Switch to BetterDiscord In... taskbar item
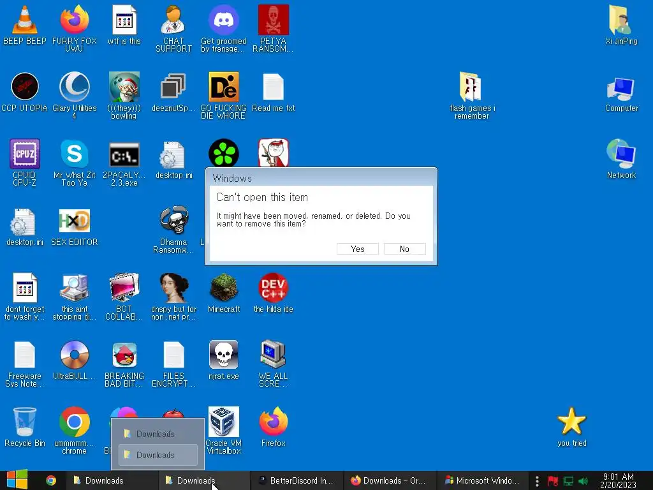 pos(297,480)
